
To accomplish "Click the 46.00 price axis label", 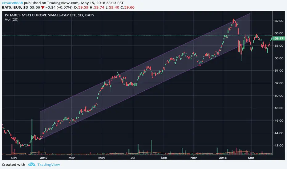I will pyautogui.click(x=279, y=120).
